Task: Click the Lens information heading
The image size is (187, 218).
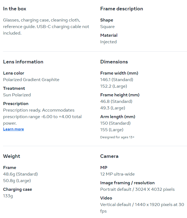Action: pos(23,62)
